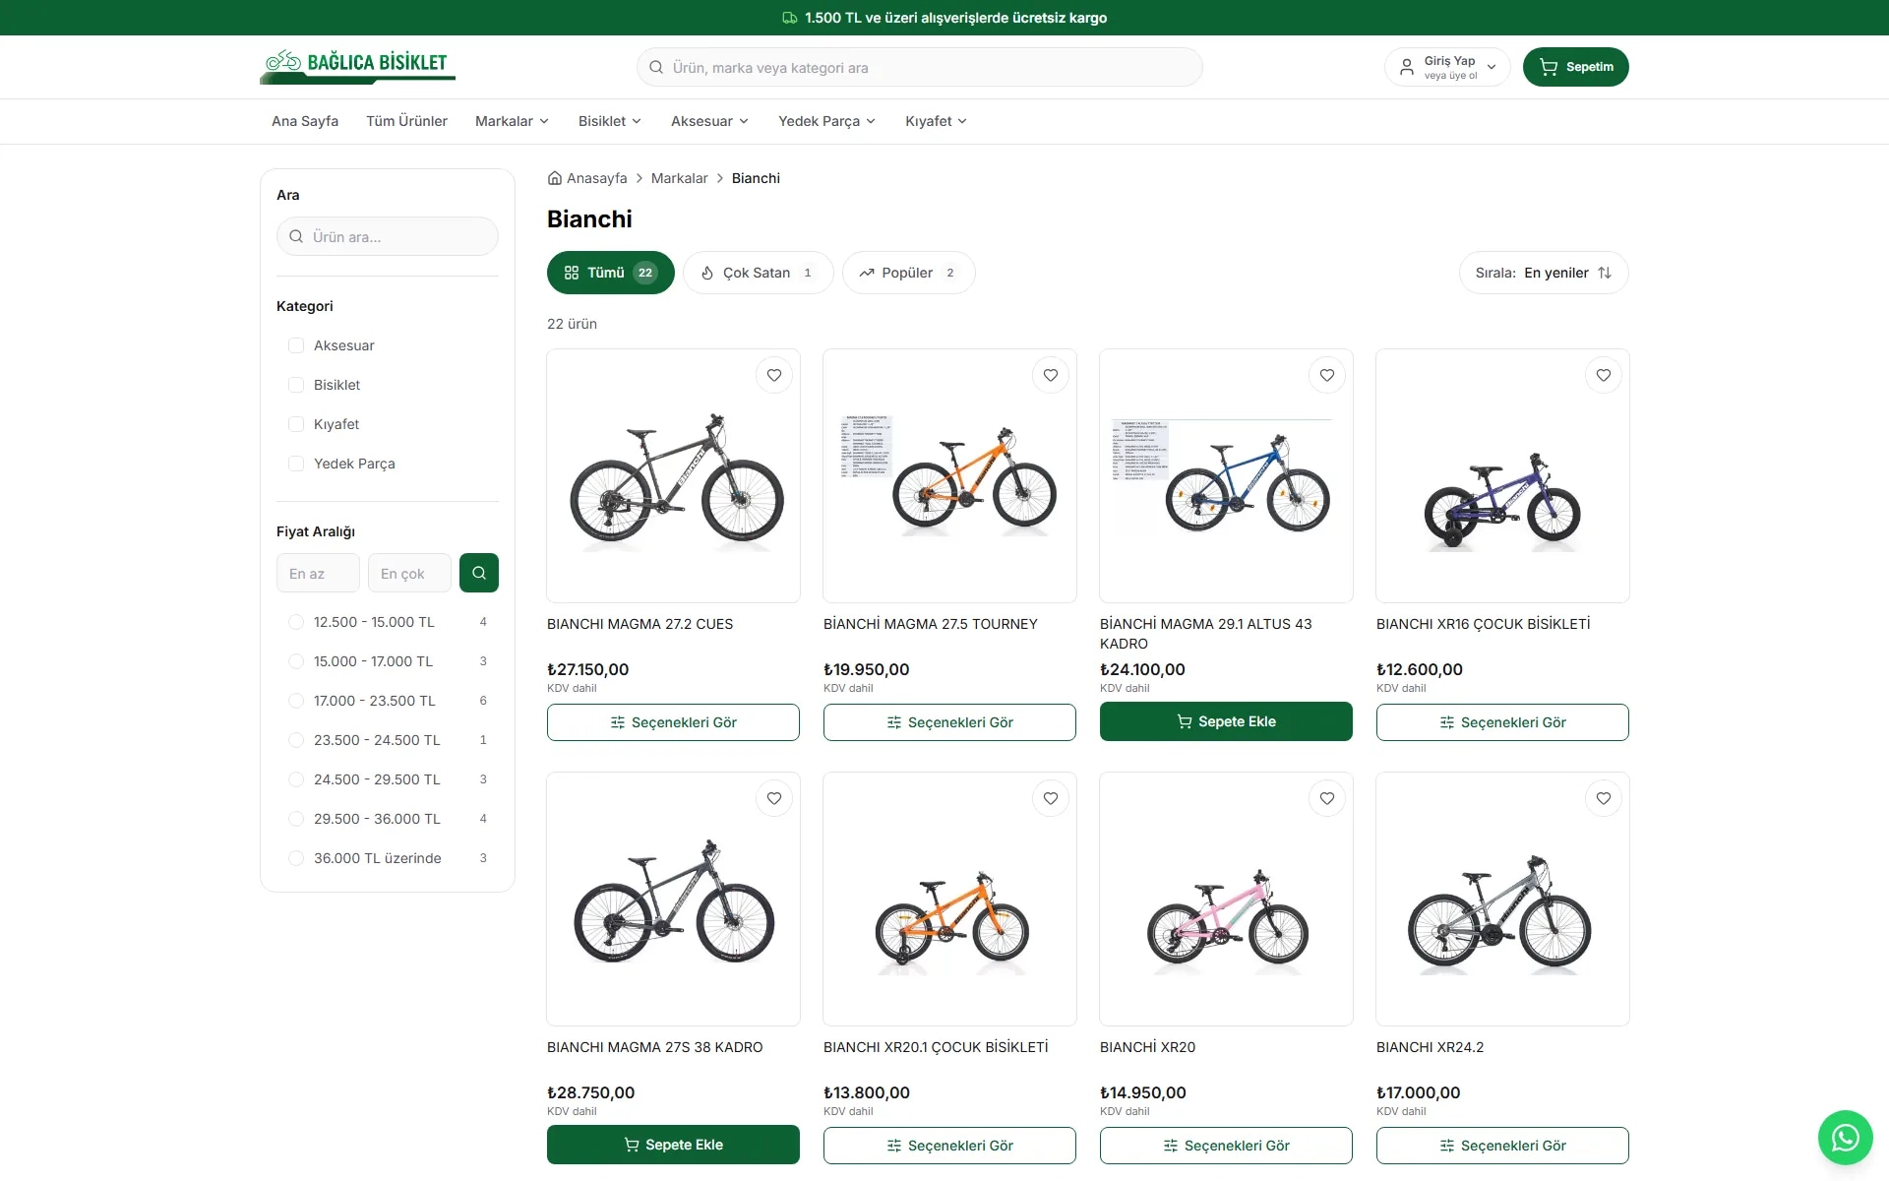
Task: Open the BİANCHİ MAGMA 27.5 TOURNEY title
Action: 931,624
